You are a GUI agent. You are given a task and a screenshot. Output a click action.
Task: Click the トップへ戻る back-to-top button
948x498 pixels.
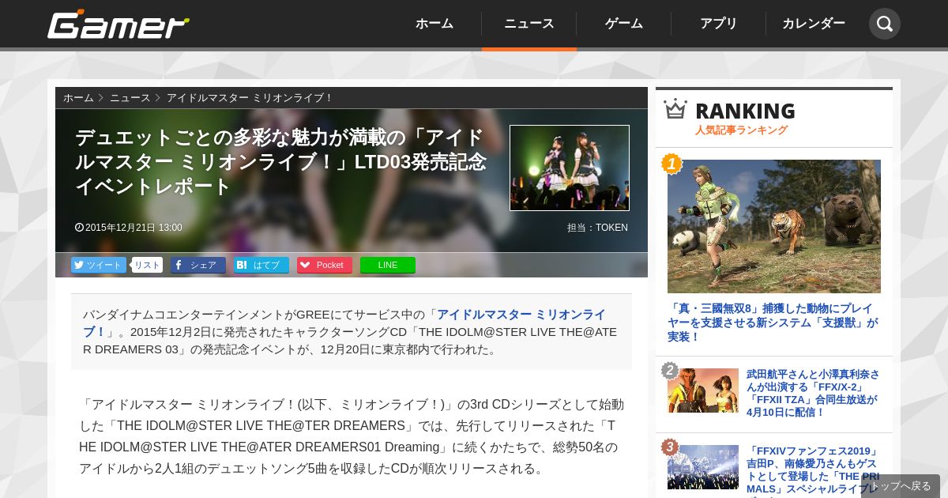(901, 486)
